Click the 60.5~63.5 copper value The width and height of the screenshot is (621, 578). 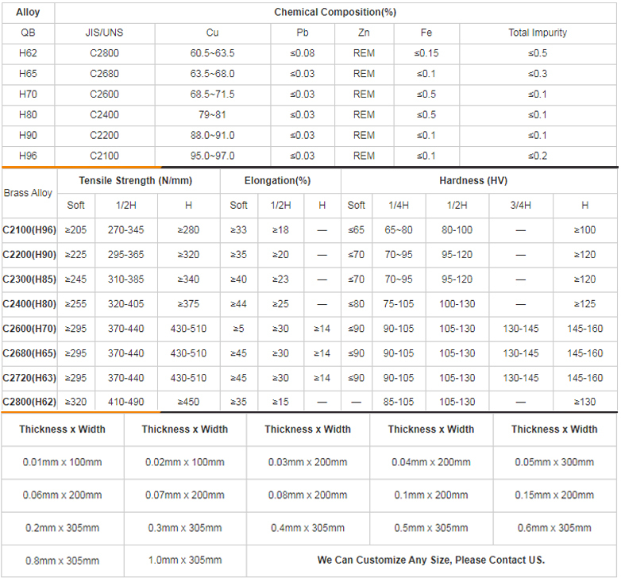212,53
